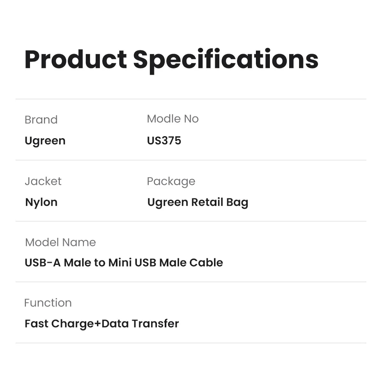Select the "Brand" field label
The height and width of the screenshot is (376, 382).
[x=41, y=120]
